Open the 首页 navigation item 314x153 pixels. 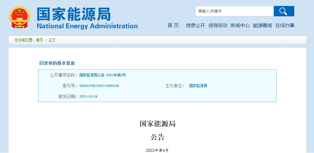173,26
